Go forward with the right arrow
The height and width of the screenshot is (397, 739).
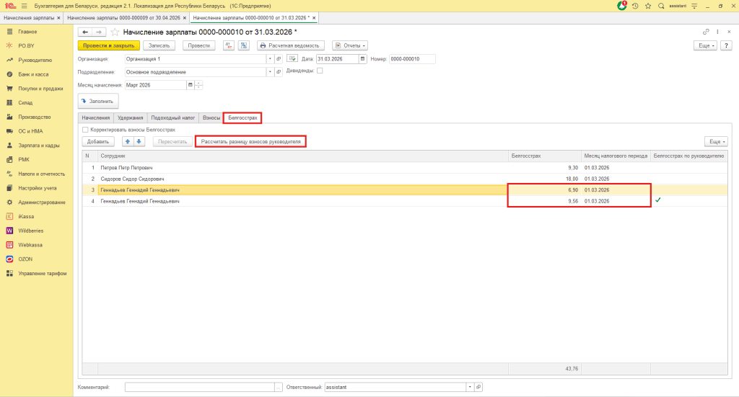[98, 32]
